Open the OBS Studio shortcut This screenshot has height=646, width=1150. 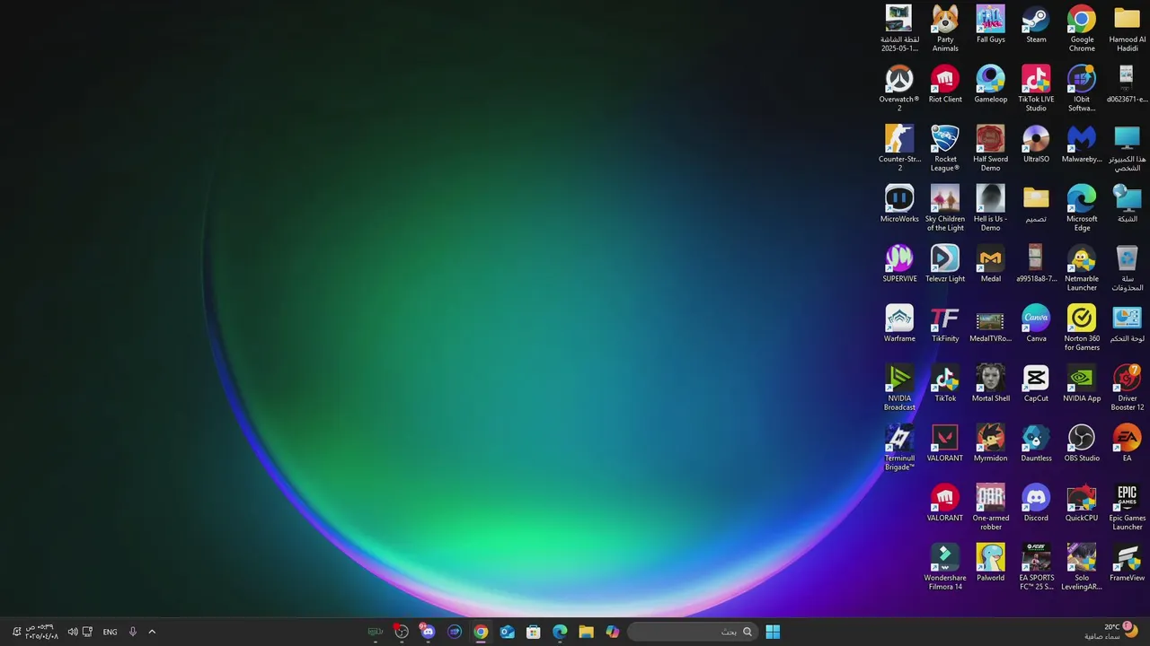coord(1082,443)
